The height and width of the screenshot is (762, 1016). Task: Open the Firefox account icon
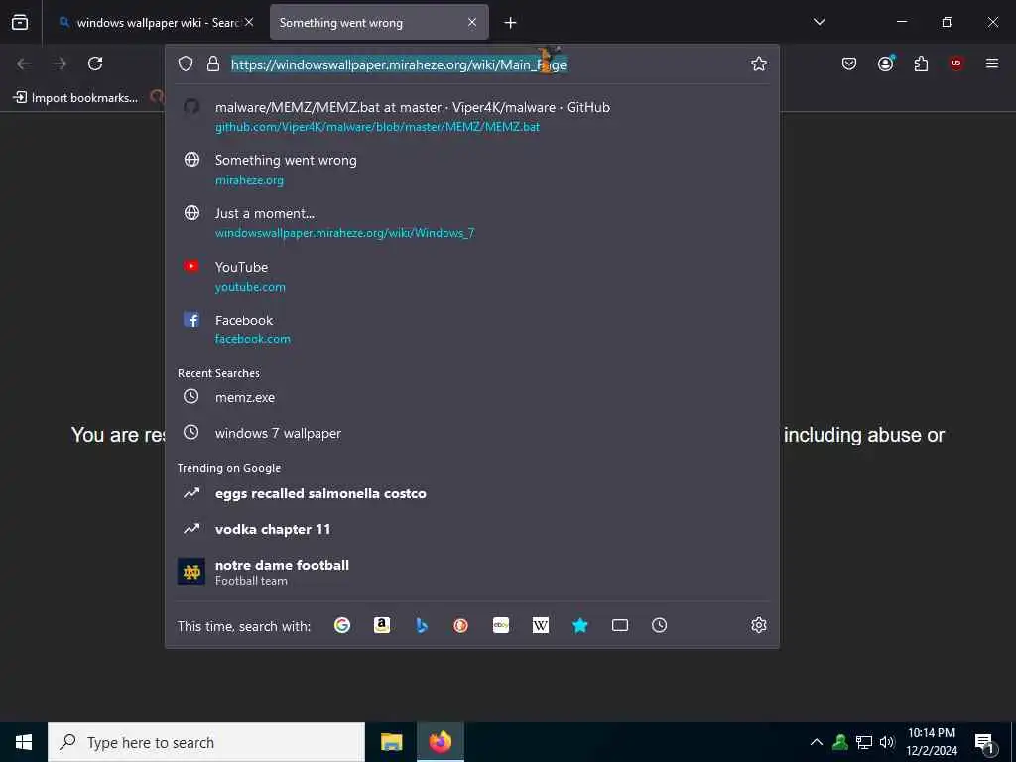(x=885, y=63)
